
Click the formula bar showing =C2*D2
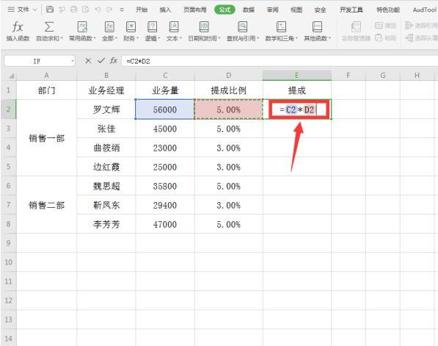pyautogui.click(x=280, y=61)
